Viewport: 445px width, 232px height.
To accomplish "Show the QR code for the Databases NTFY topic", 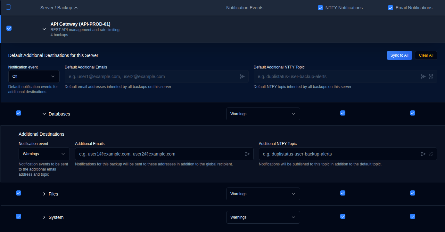I will tap(431, 154).
